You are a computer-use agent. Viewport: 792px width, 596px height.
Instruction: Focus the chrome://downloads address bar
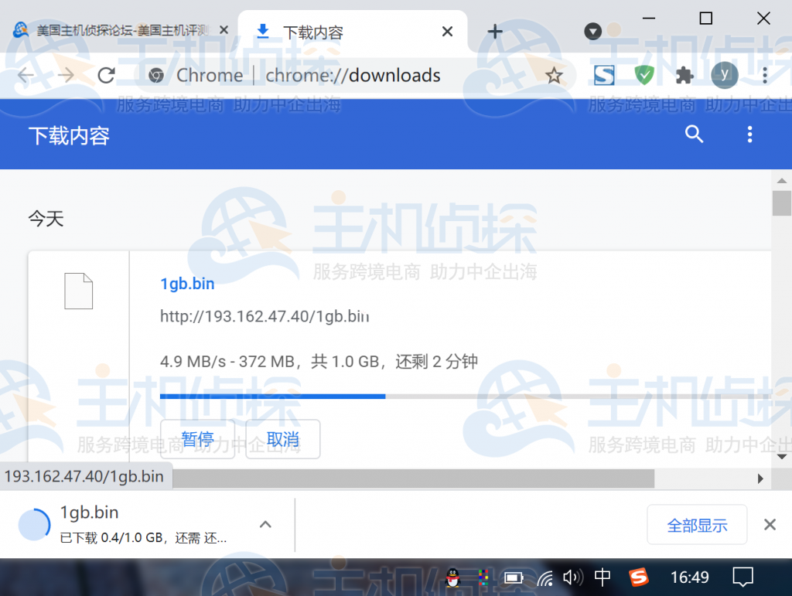pyautogui.click(x=353, y=76)
